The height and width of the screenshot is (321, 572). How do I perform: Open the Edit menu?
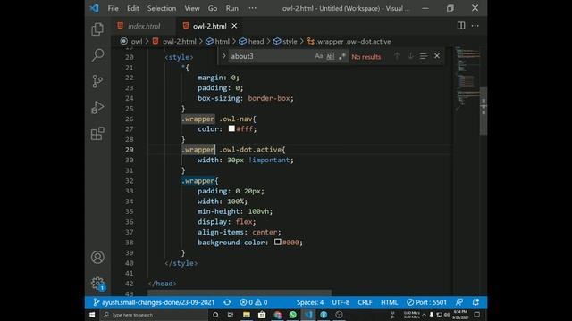133,8
